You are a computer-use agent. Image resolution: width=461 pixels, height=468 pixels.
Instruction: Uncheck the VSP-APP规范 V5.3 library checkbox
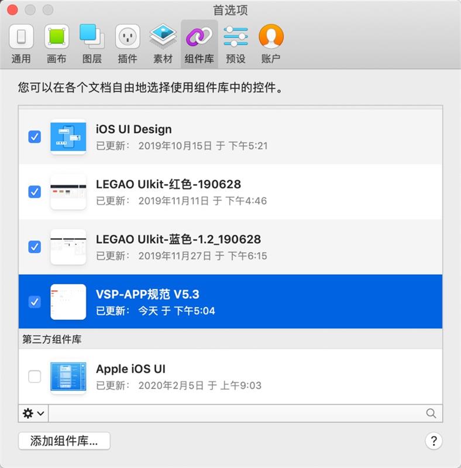pos(35,302)
